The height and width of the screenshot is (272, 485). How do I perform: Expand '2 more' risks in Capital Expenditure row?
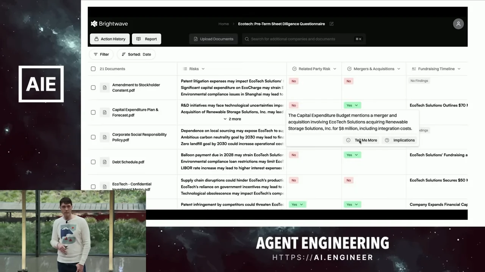point(232,119)
